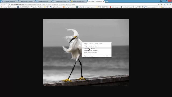Expand the hidden bookmarks chevron
This screenshot has width=172, height=97.
click(158, 7)
